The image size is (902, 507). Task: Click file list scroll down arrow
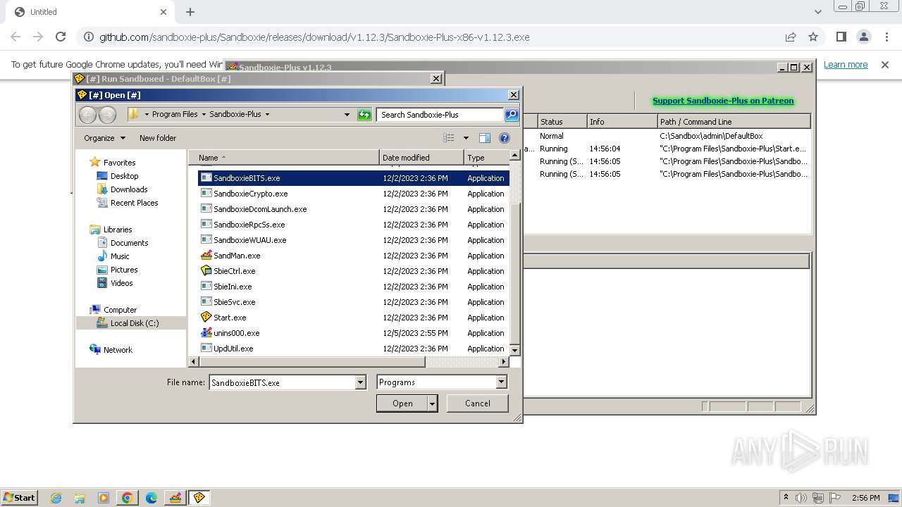(514, 350)
